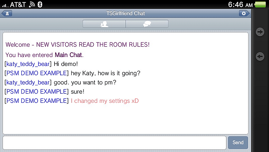269x152 pixels.
Task: Click the right arrow in dark sidebar
Action: (260, 32)
